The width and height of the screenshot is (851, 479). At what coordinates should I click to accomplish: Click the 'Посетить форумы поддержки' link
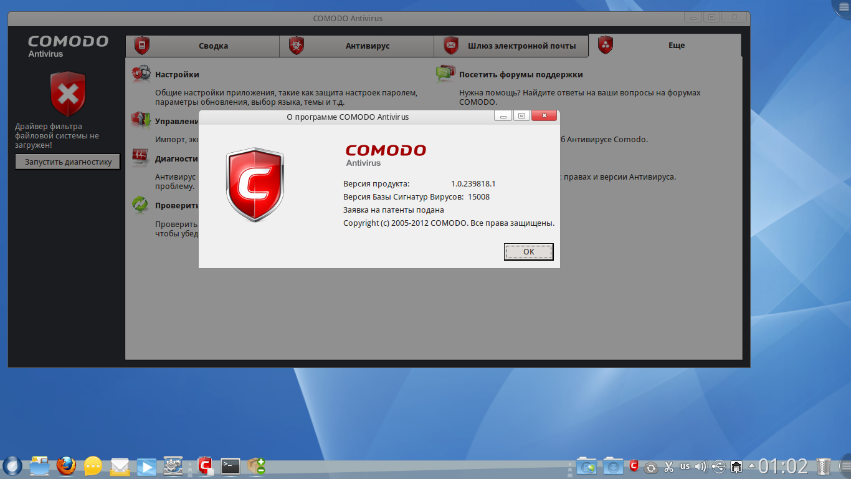[x=521, y=74]
